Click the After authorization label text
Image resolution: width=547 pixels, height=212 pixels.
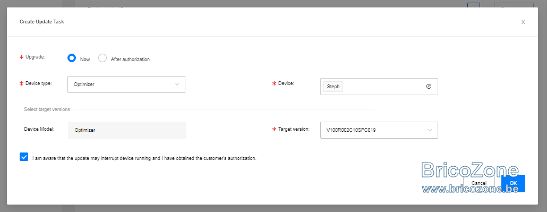(x=130, y=60)
